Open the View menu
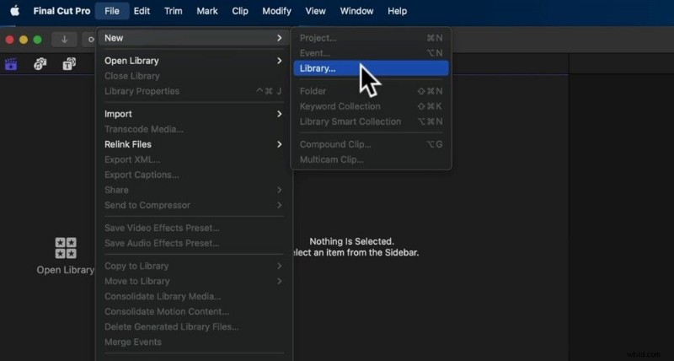 [315, 11]
